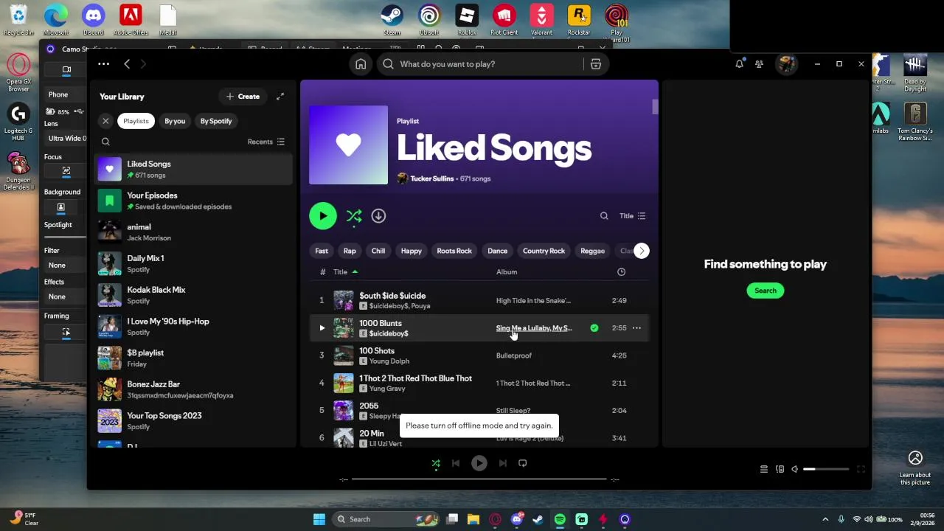Open Connect to a device icon
The width and height of the screenshot is (944, 531).
coord(780,469)
